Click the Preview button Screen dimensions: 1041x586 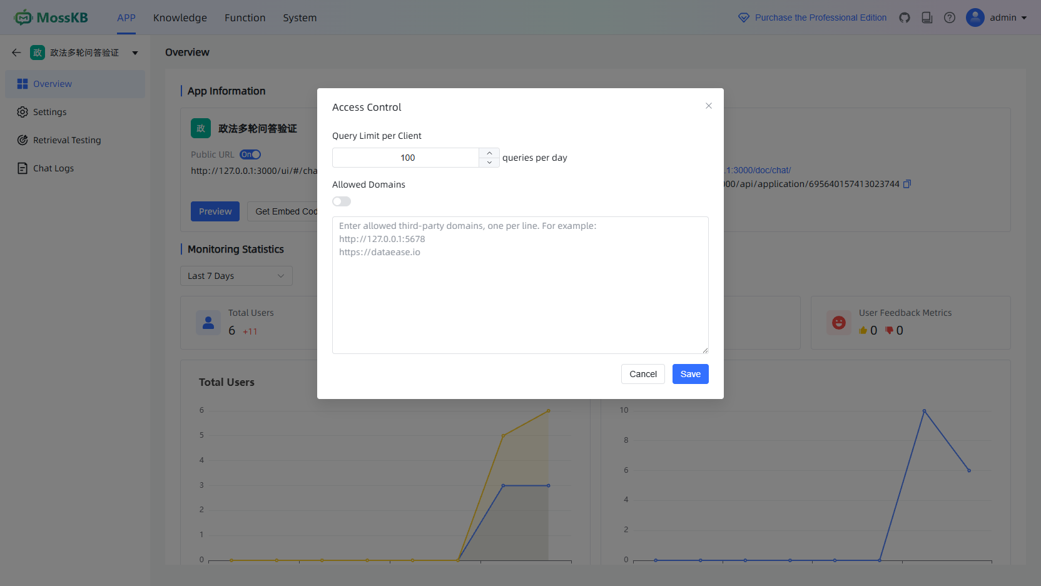(215, 211)
